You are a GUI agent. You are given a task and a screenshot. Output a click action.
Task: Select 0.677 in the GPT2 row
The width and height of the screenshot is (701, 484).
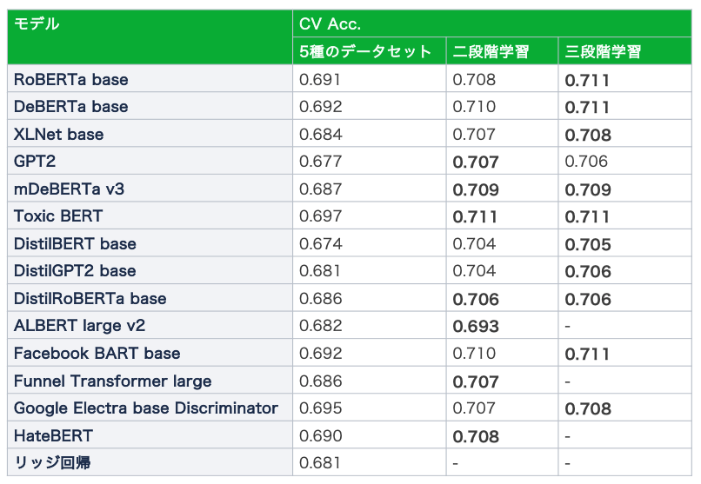[321, 161]
